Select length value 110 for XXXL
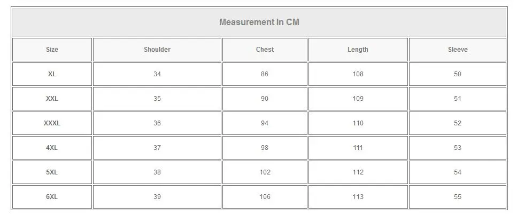Screen dimensions: 517x215 (358, 123)
